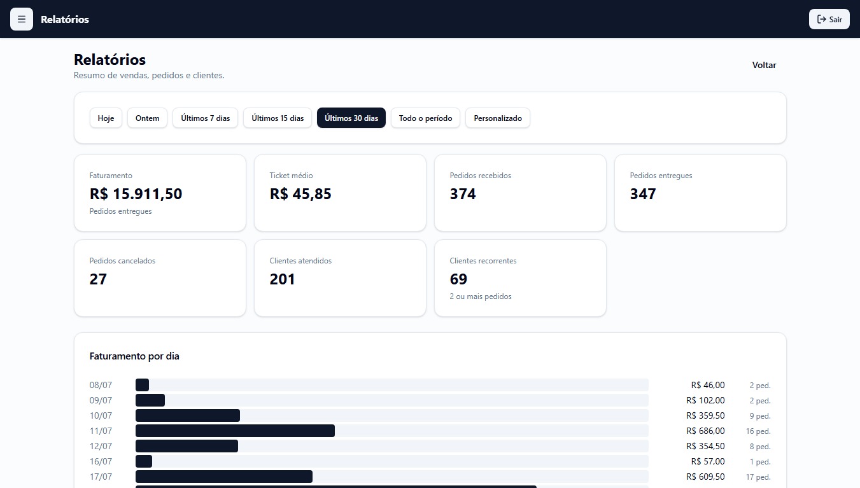Click the 16/07 date label

click(101, 461)
